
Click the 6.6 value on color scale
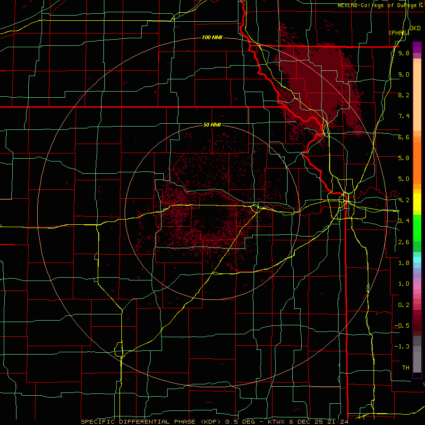tap(404, 137)
